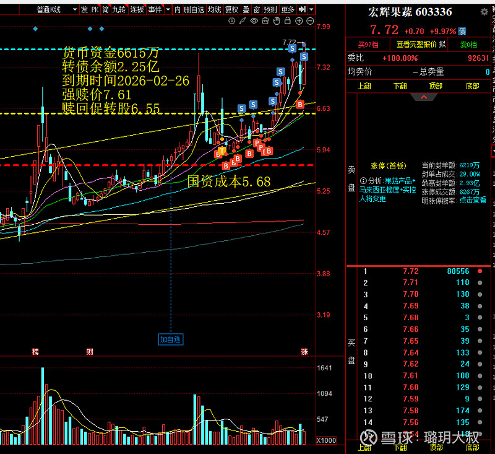Click the 窗 window button

click(257, 10)
